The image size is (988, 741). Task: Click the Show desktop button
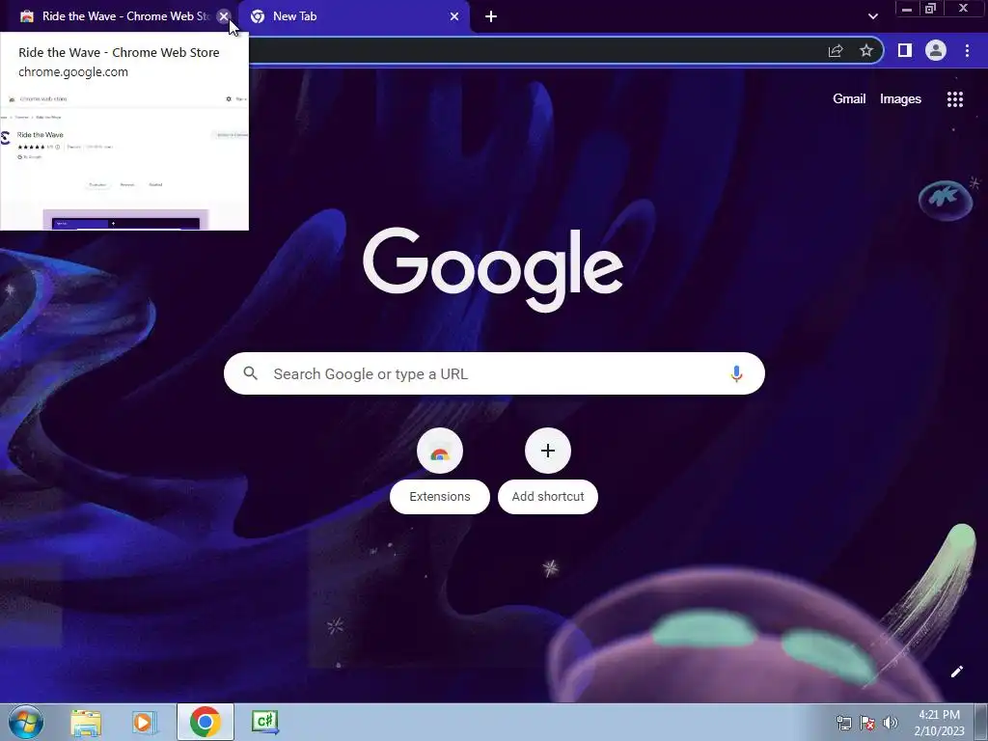coord(981,722)
